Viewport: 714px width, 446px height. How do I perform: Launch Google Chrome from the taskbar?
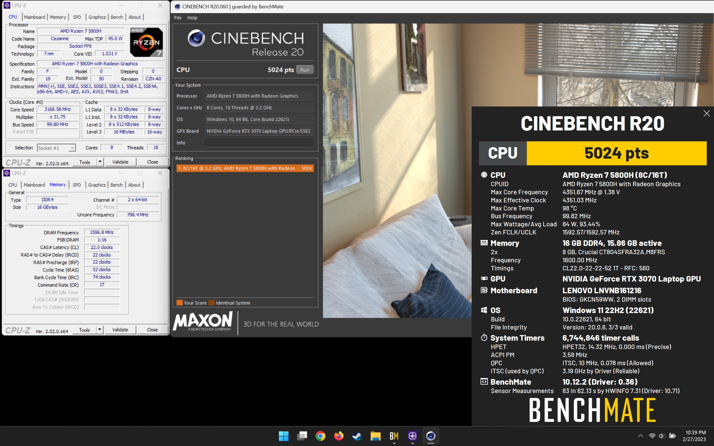tap(320, 436)
